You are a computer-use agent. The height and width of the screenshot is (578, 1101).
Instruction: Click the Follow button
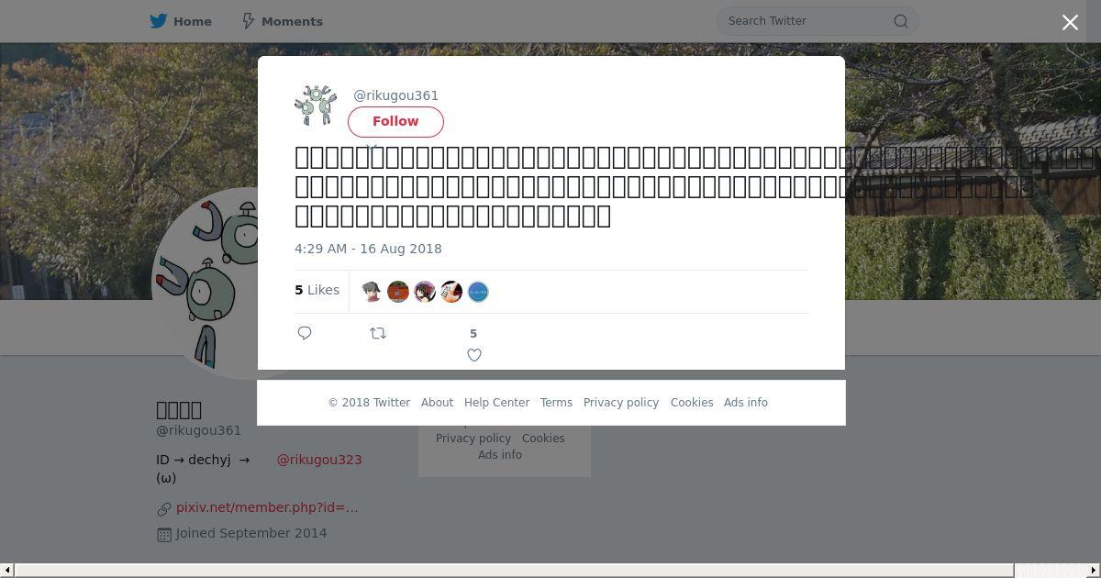[x=395, y=121]
